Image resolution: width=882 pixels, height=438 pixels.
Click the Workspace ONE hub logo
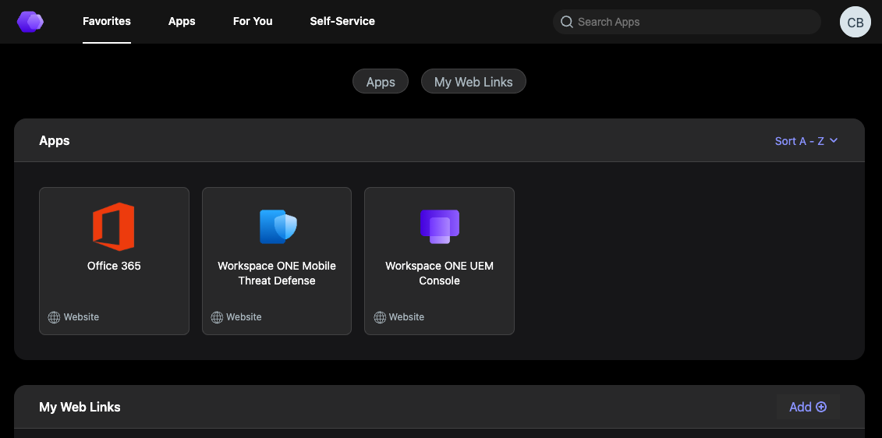coord(30,22)
